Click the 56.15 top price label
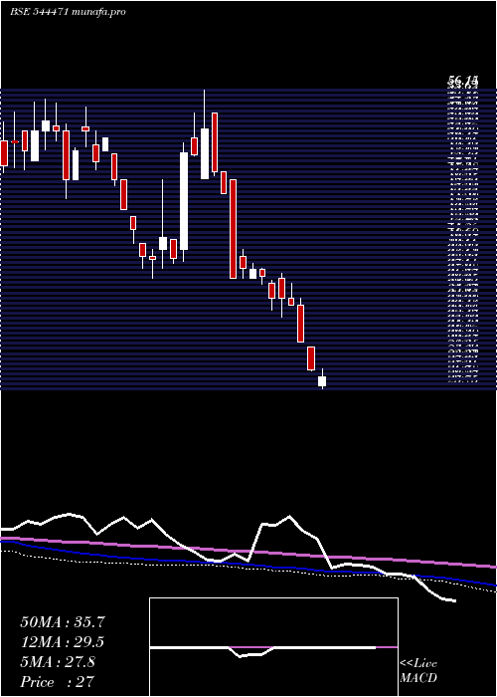Viewport: 497px width, 697px height. tap(463, 81)
